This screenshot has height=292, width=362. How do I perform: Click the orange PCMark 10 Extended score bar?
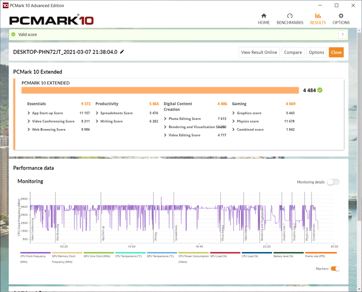pyautogui.click(x=160, y=90)
